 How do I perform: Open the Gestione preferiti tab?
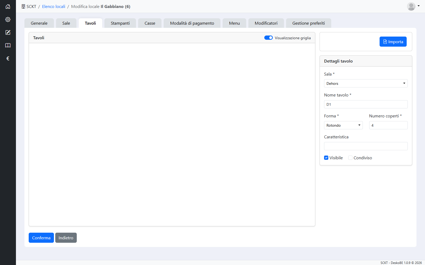pyautogui.click(x=308, y=23)
